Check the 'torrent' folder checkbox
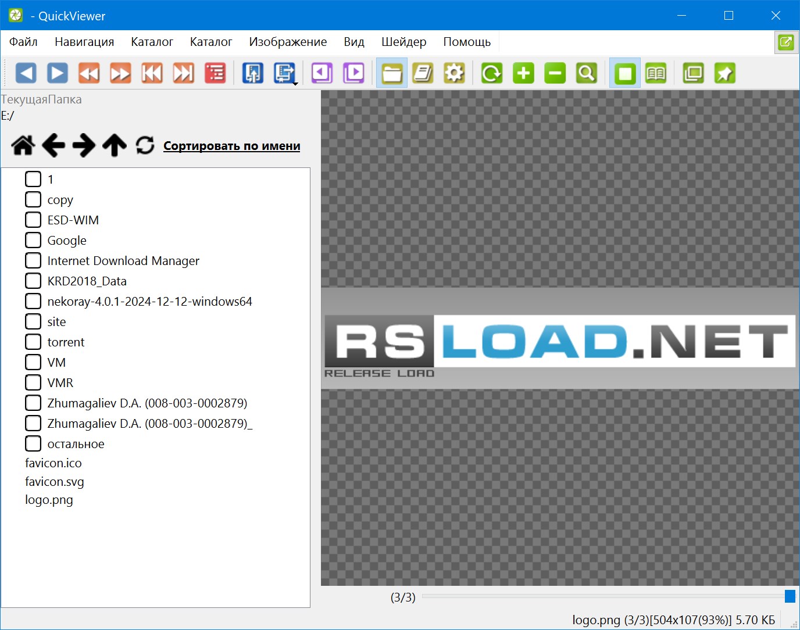Viewport: 800px width, 630px height. [x=33, y=342]
